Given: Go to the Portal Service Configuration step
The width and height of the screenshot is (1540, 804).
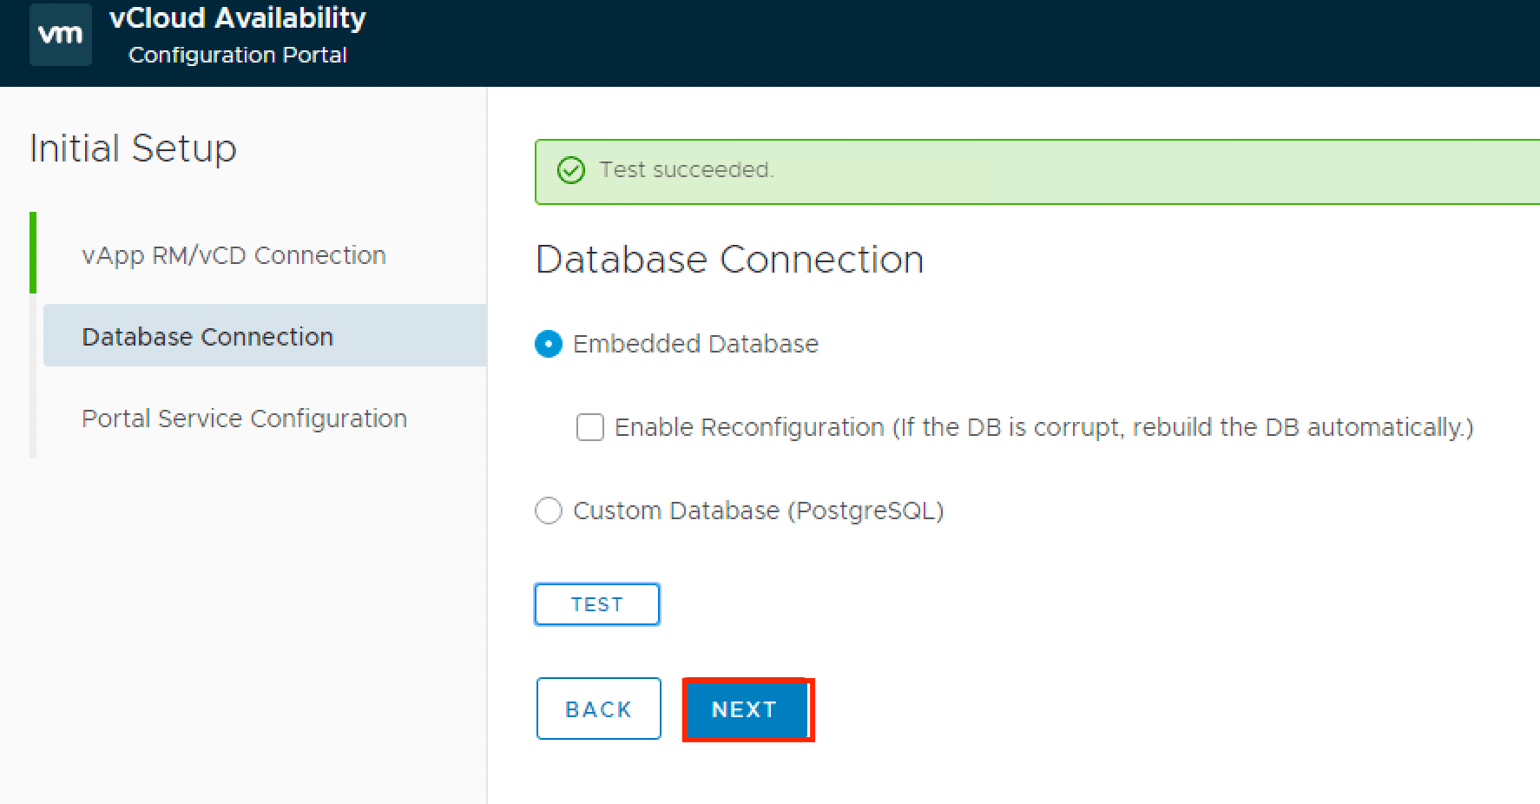Looking at the screenshot, I should (x=244, y=418).
